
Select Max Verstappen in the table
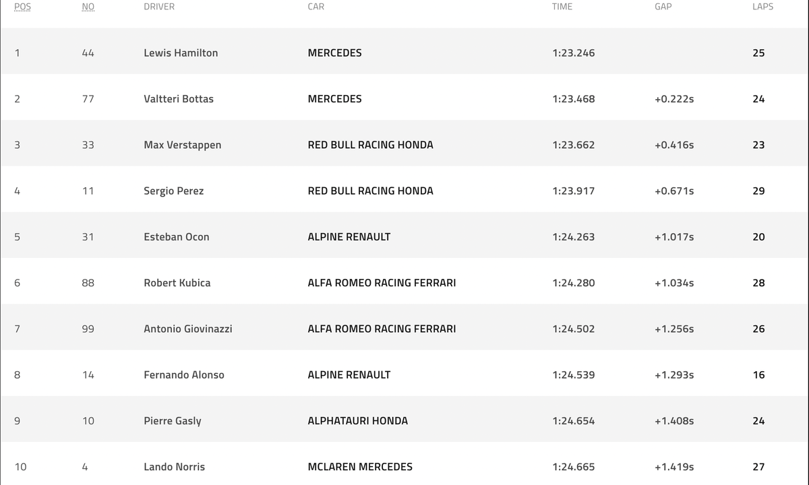tap(183, 145)
